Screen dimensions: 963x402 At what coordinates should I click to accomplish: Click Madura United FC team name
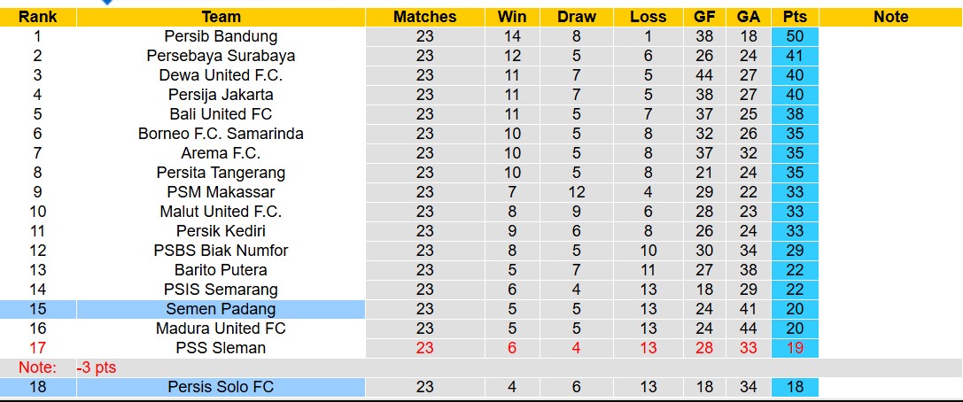tap(221, 329)
